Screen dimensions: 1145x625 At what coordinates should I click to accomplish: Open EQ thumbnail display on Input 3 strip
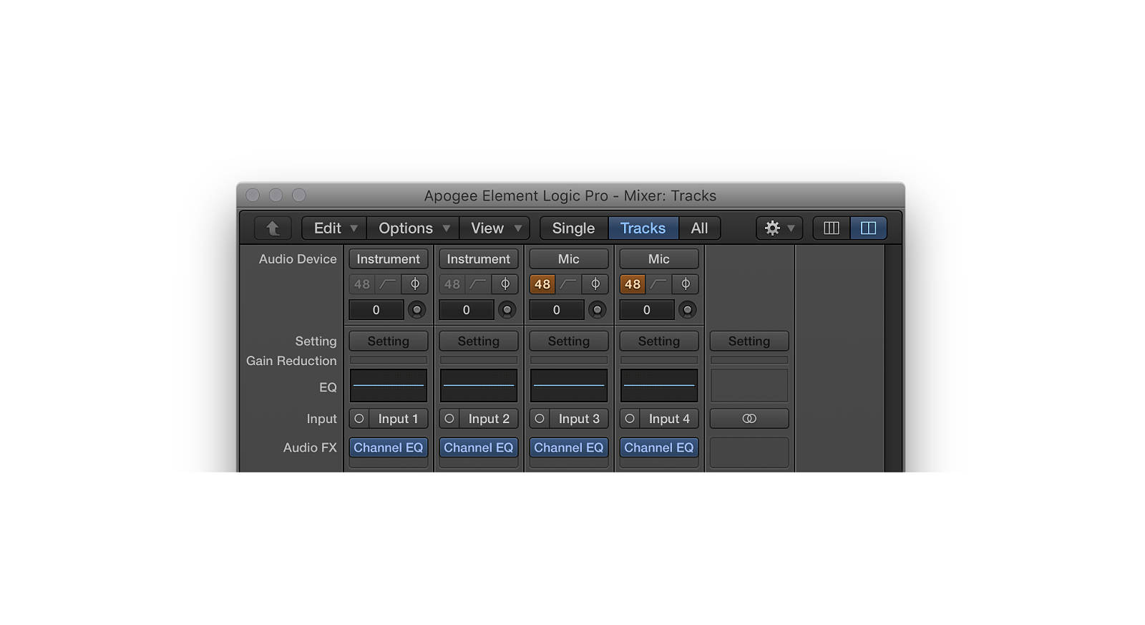click(x=569, y=385)
